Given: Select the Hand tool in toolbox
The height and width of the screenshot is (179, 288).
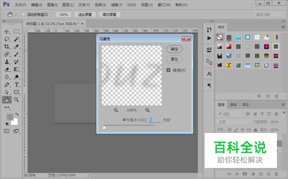Looking at the screenshot, I should pos(7,100).
